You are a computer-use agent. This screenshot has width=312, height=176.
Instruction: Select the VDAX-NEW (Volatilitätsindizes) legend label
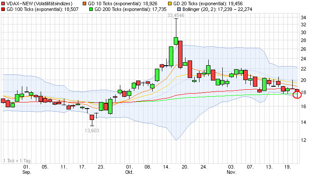coord(39,4)
